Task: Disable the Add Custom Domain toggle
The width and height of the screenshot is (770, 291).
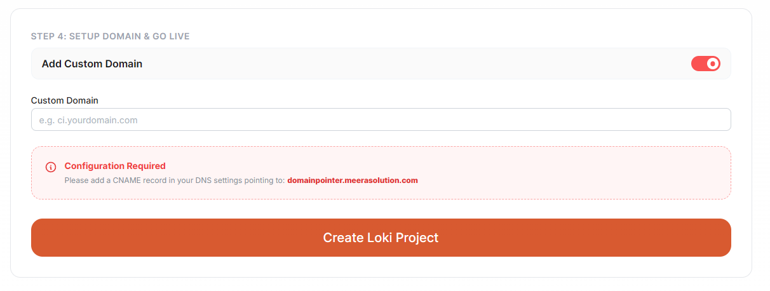Action: pyautogui.click(x=705, y=64)
